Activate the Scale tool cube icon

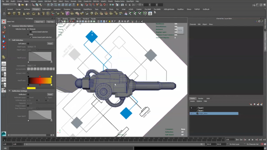pos(4,47)
